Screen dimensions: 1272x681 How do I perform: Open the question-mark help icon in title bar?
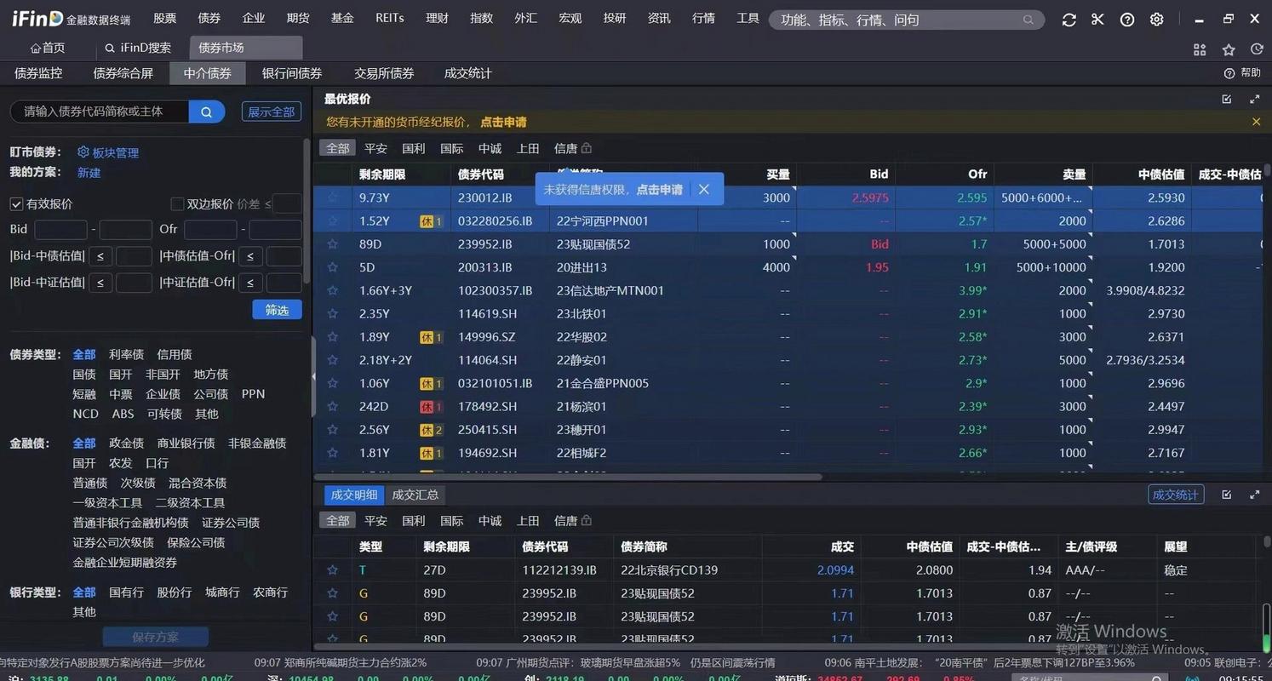coord(1127,20)
